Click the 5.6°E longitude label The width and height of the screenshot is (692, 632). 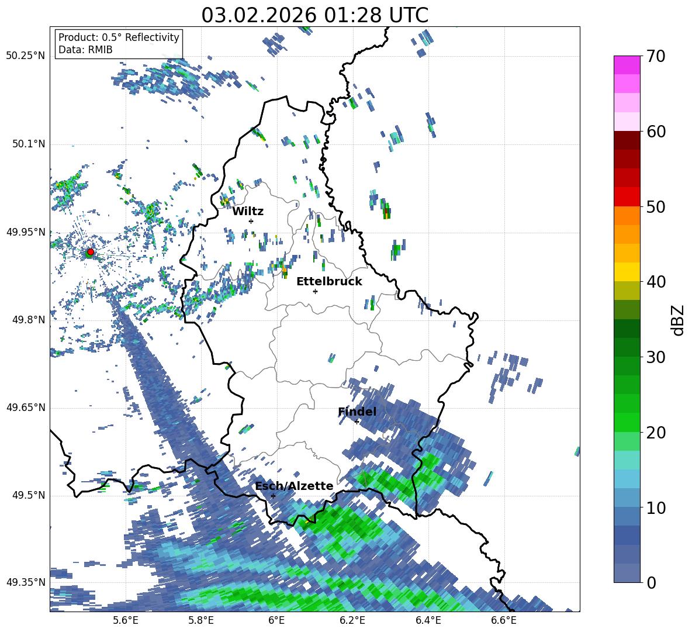tap(126, 620)
